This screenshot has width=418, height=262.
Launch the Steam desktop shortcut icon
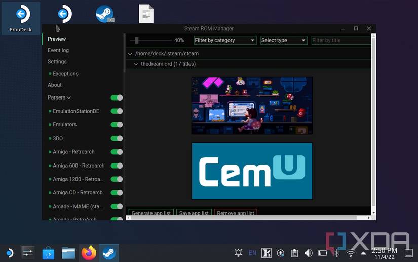tap(105, 14)
